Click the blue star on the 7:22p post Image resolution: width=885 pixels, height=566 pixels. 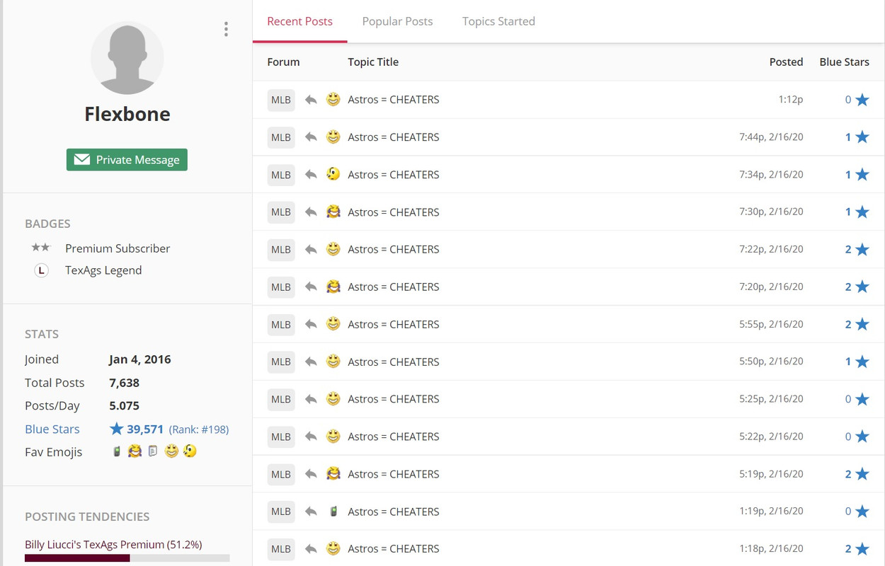(862, 249)
